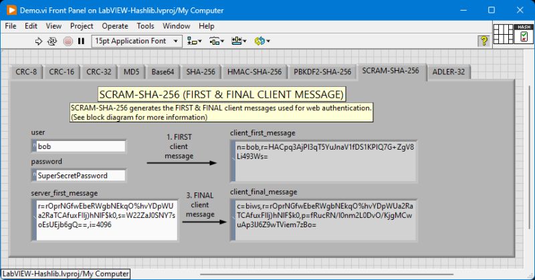Click the Run Continuously icon
Screen dimensions: 535x280
(52, 41)
